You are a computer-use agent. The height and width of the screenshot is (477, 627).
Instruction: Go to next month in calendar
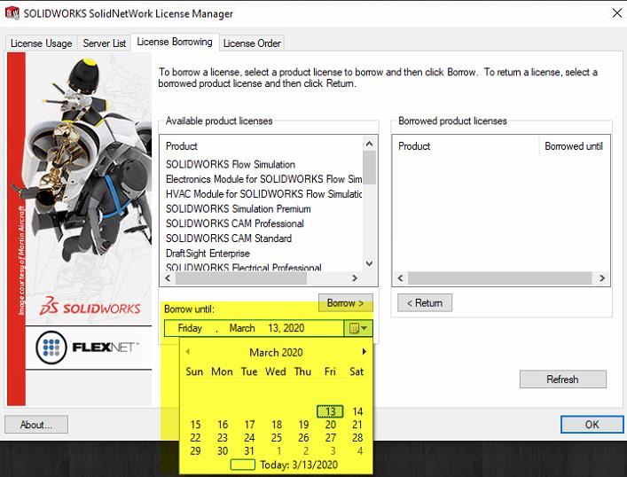tap(364, 351)
